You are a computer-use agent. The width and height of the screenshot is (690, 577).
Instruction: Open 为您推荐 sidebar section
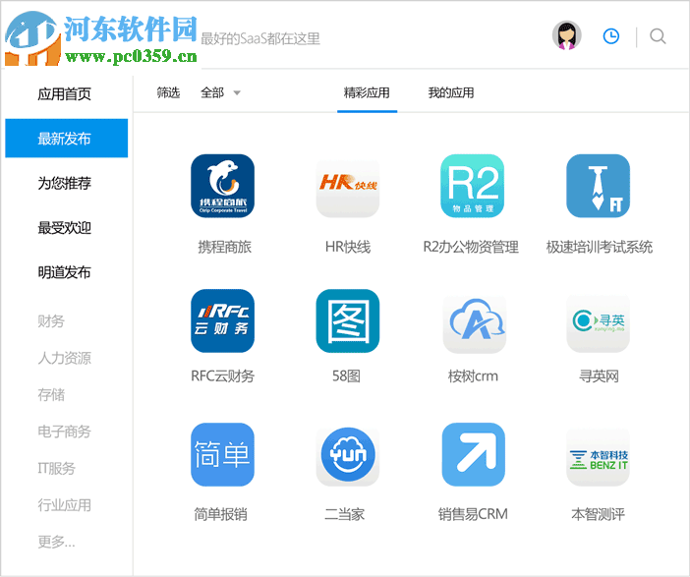[64, 183]
